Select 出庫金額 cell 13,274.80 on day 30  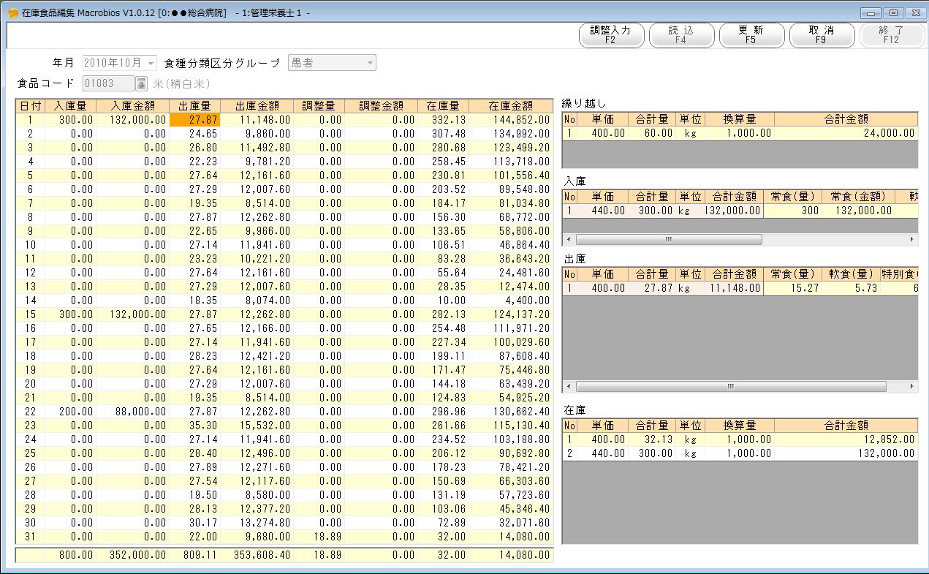(x=257, y=523)
